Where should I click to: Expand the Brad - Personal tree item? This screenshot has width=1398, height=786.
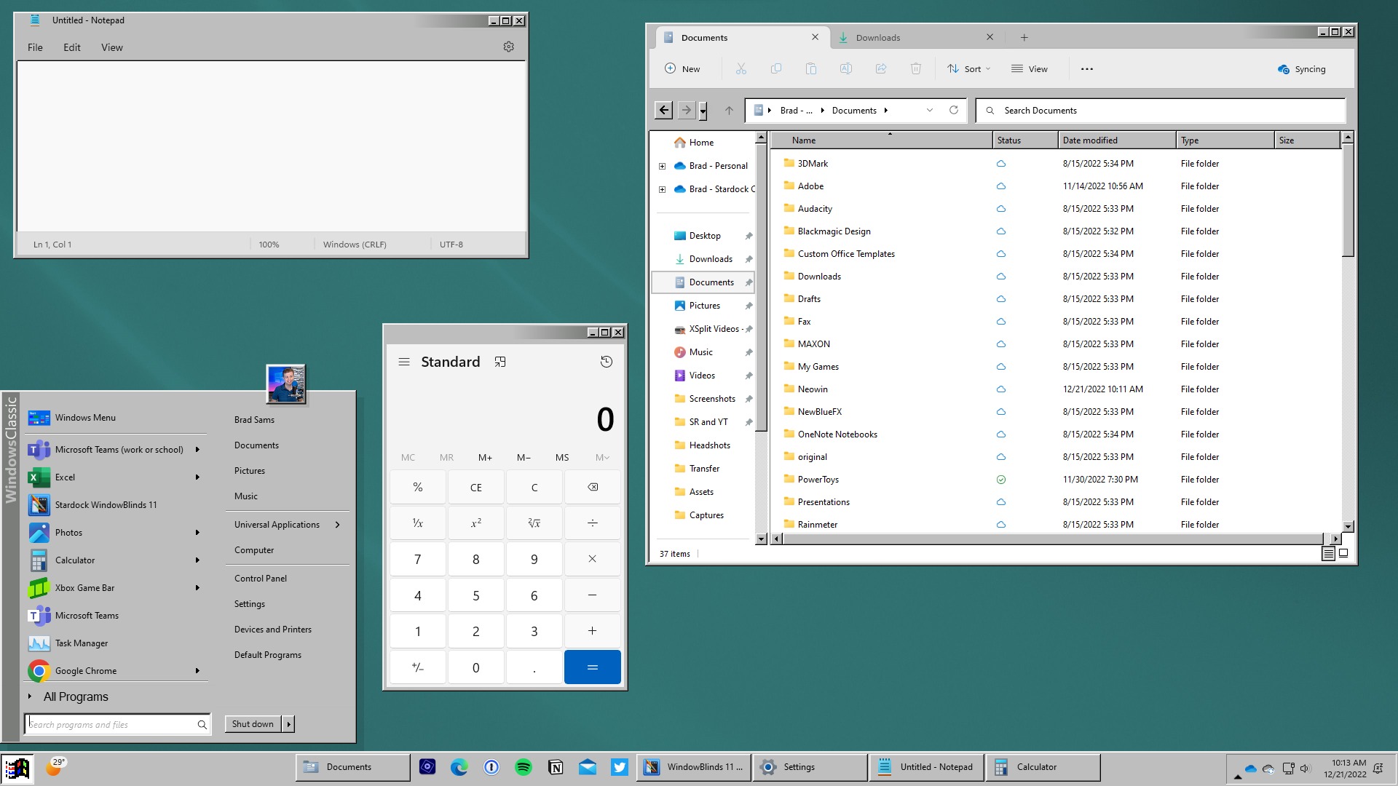click(663, 166)
